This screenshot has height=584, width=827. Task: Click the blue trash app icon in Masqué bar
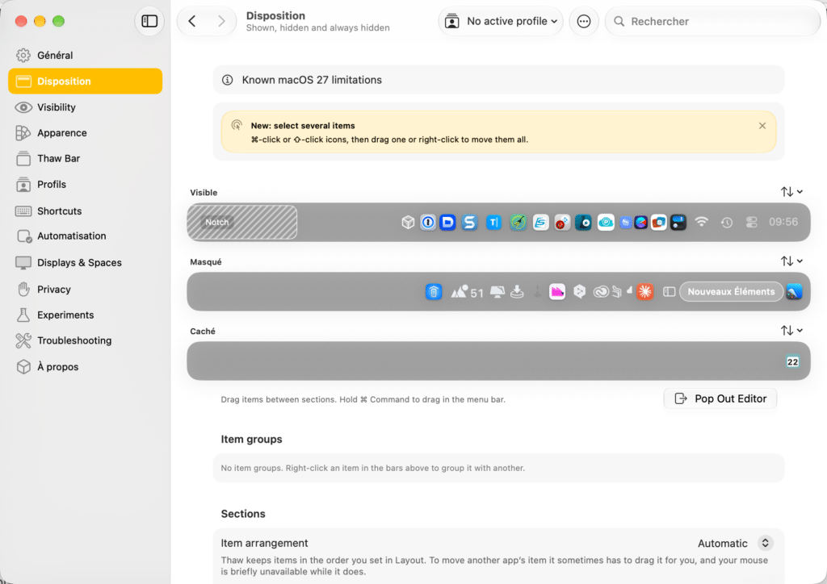point(434,292)
